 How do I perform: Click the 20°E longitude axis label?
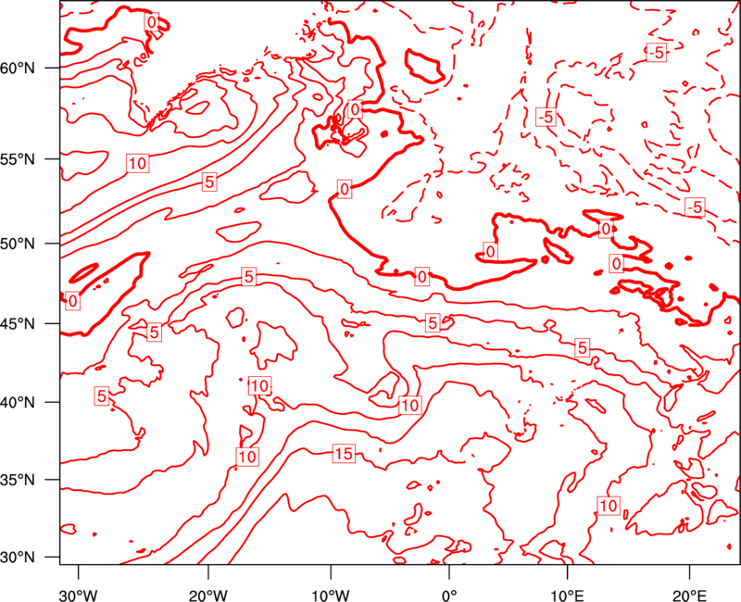[689, 596]
